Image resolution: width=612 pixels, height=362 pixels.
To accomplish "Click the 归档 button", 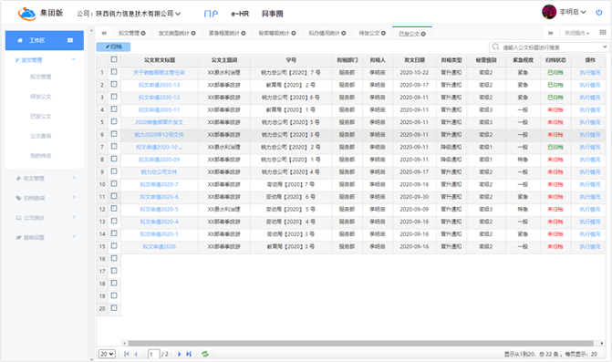I will [x=113, y=47].
